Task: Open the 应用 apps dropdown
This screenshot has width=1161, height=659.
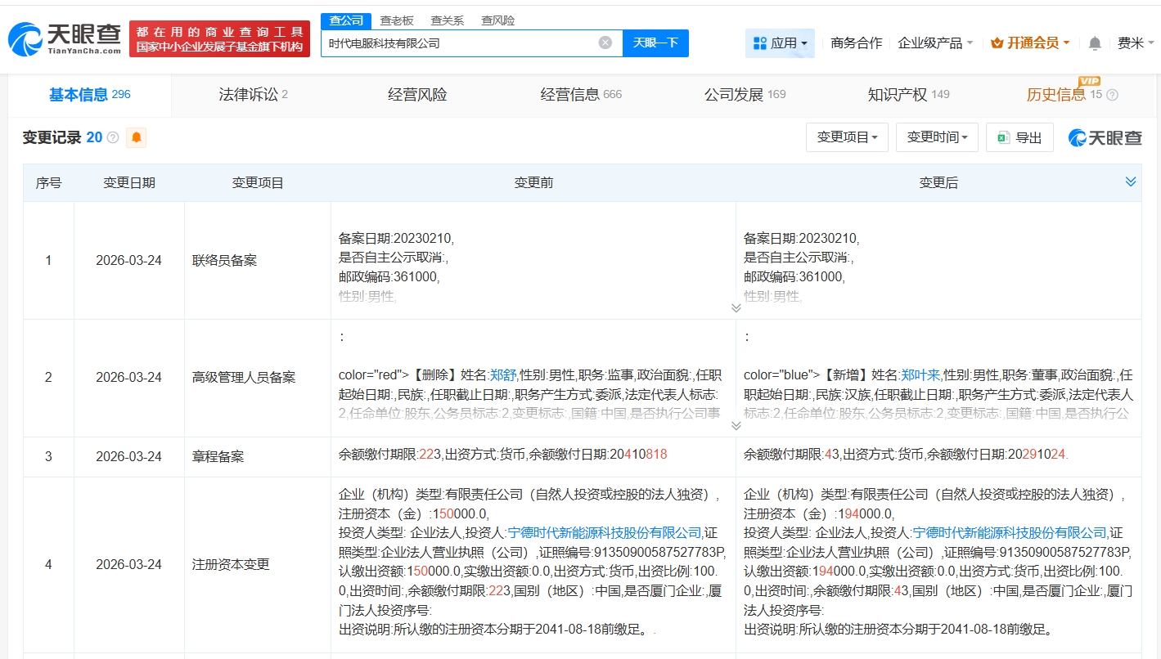Action: (780, 43)
